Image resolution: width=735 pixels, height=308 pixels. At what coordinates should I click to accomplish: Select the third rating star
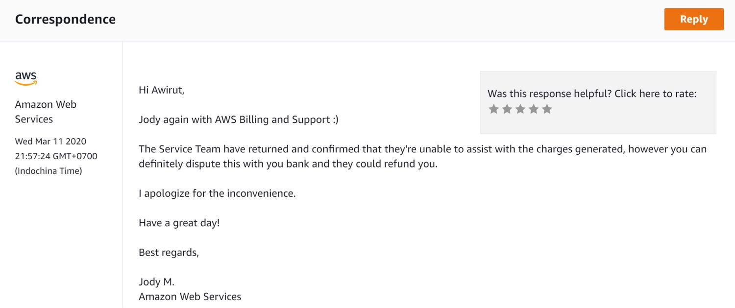(520, 109)
